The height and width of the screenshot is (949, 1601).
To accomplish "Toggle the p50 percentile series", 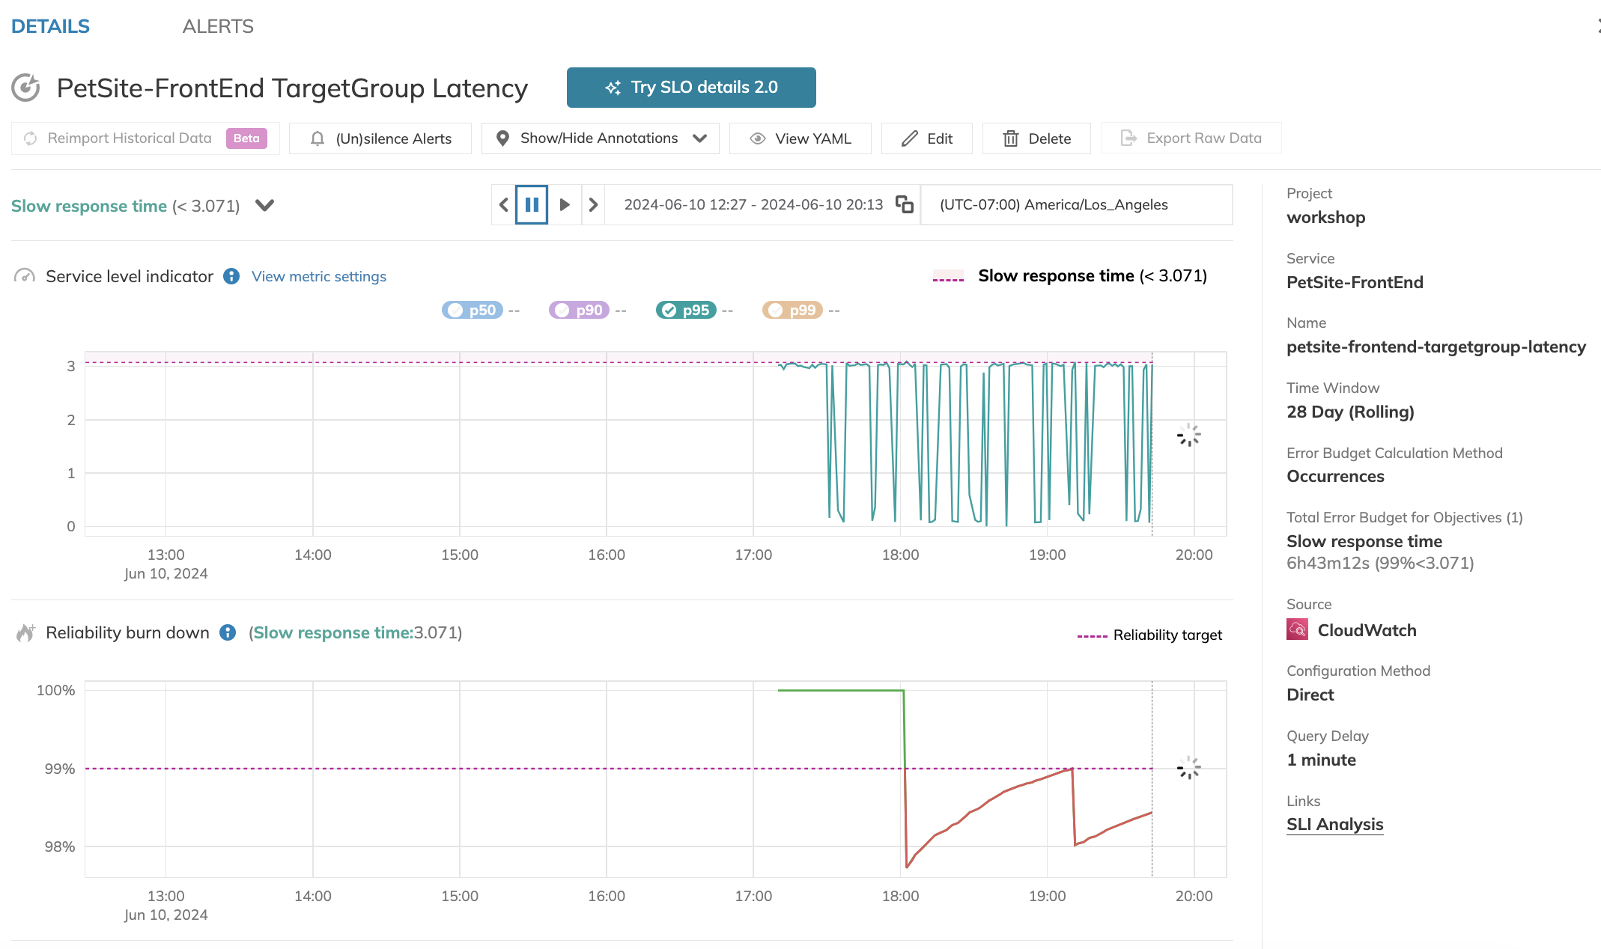I will [473, 310].
